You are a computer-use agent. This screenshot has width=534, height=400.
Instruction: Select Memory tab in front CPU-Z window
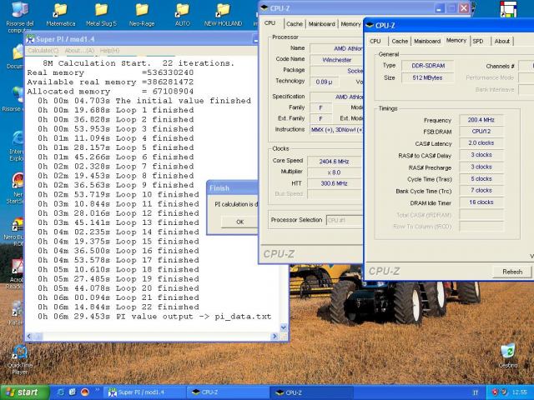coord(456,41)
